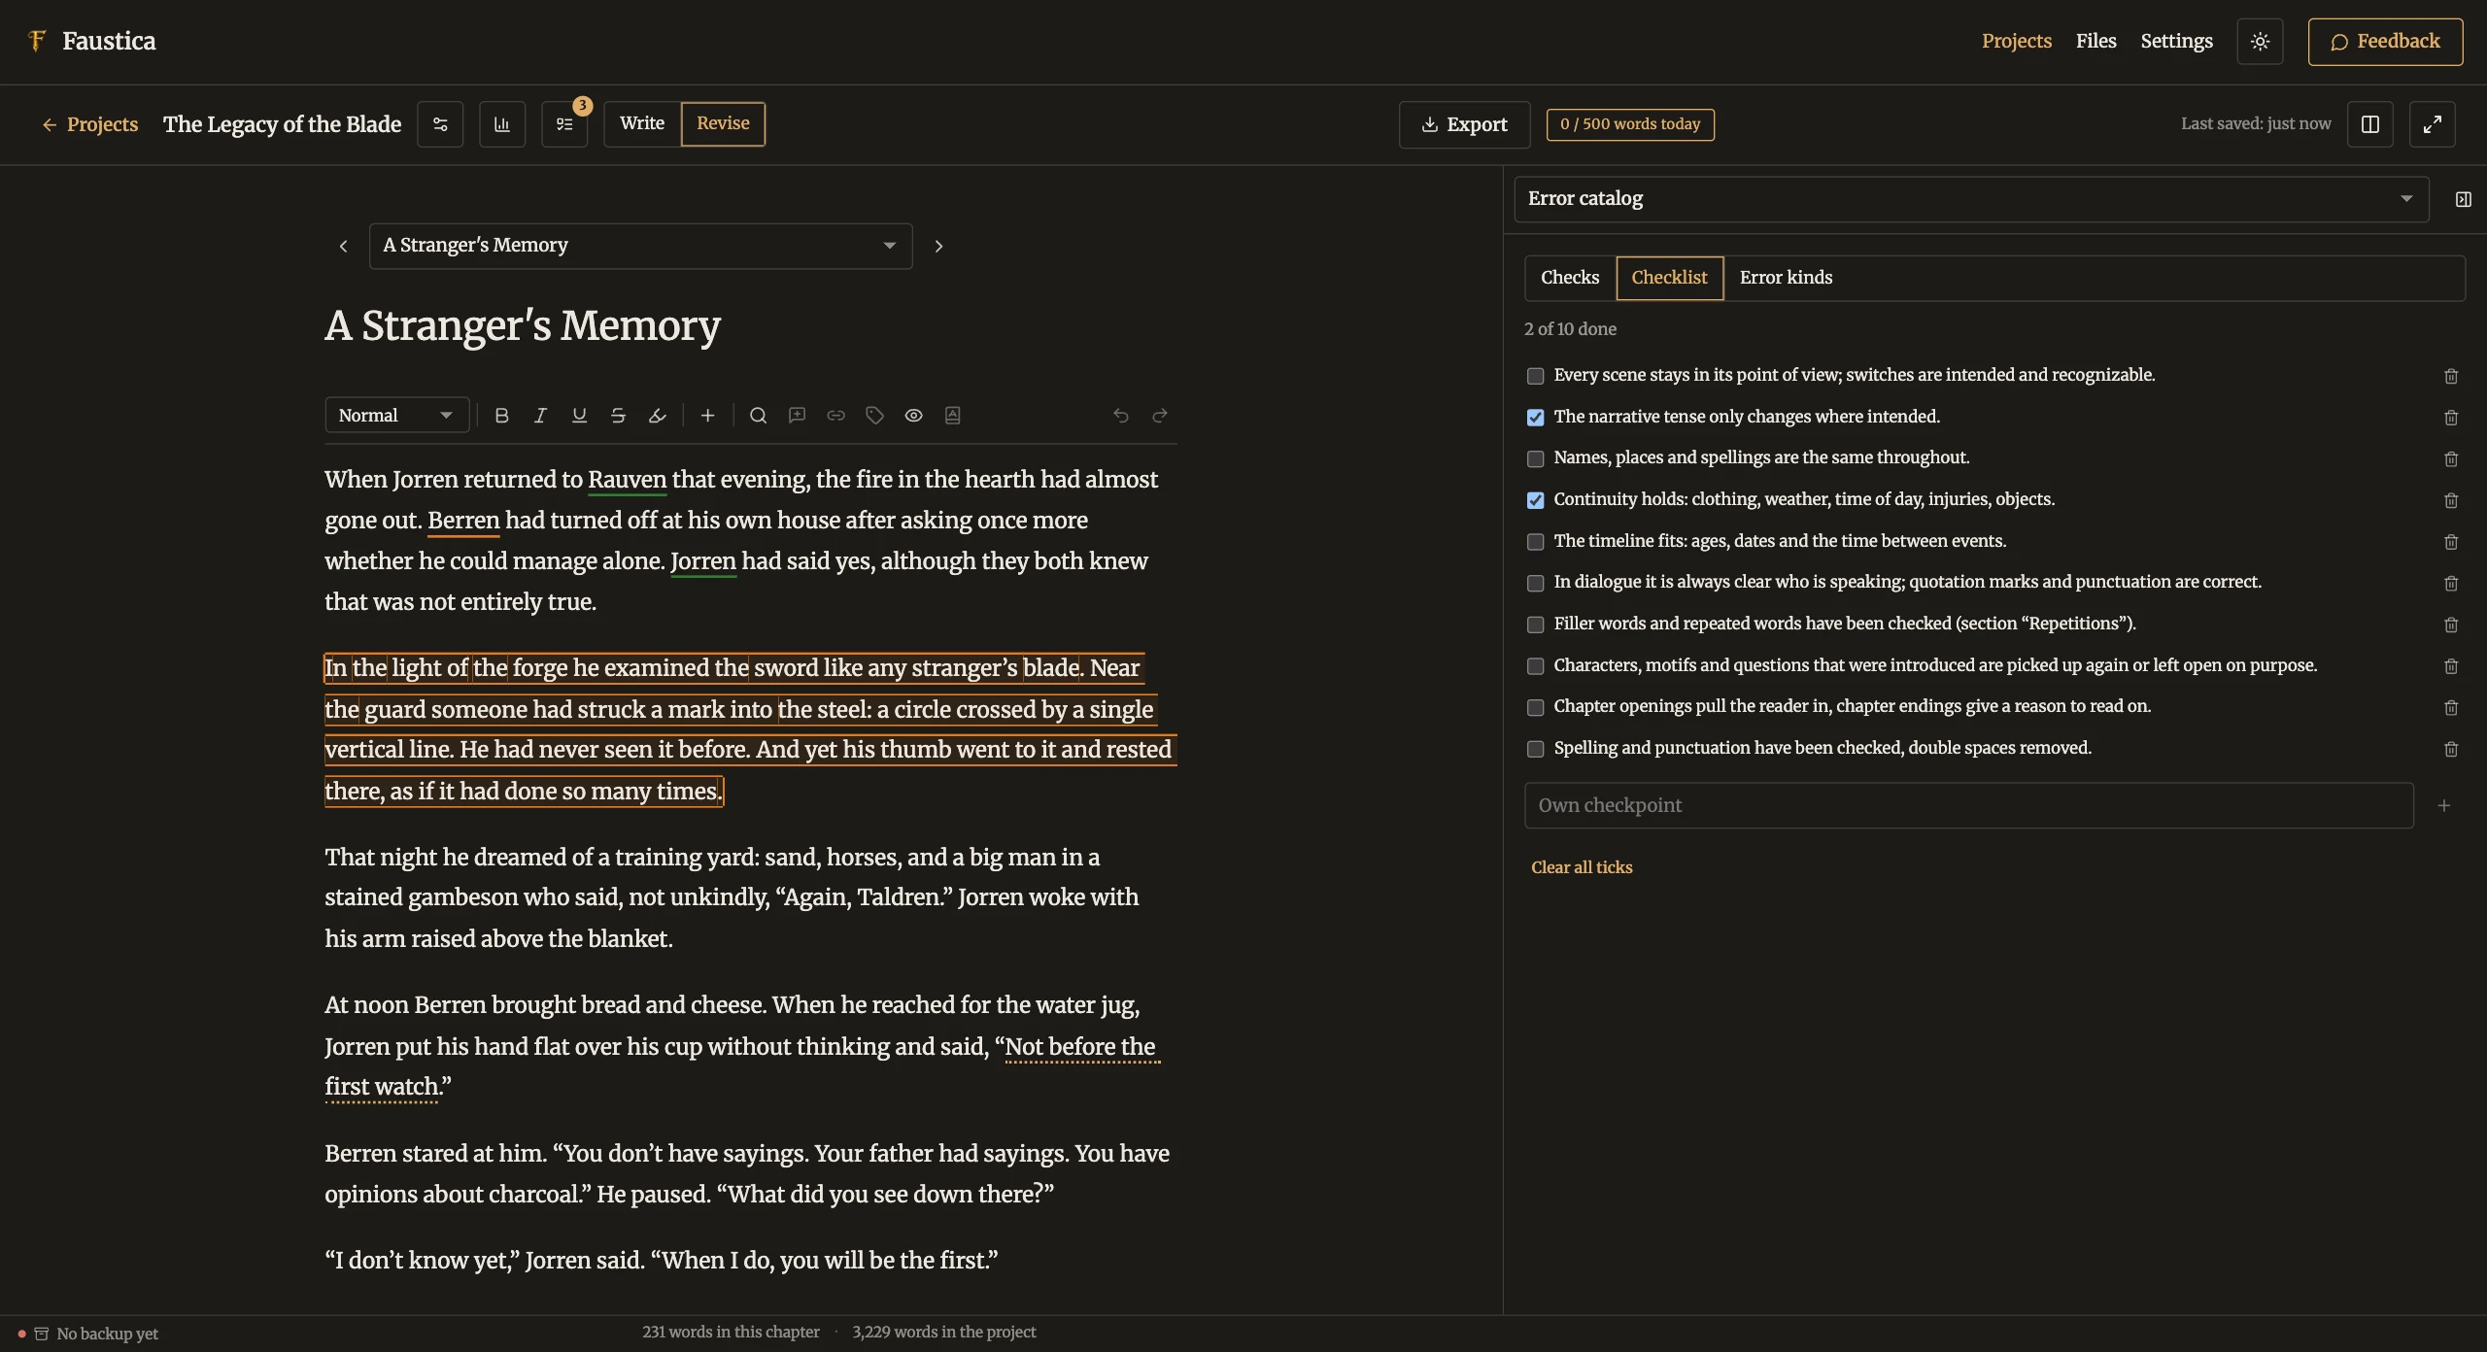This screenshot has height=1352, width=2487.
Task: Click 'Clear all ticks' link
Action: (x=1582, y=867)
